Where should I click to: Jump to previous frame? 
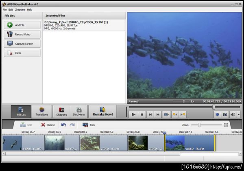[150, 114]
